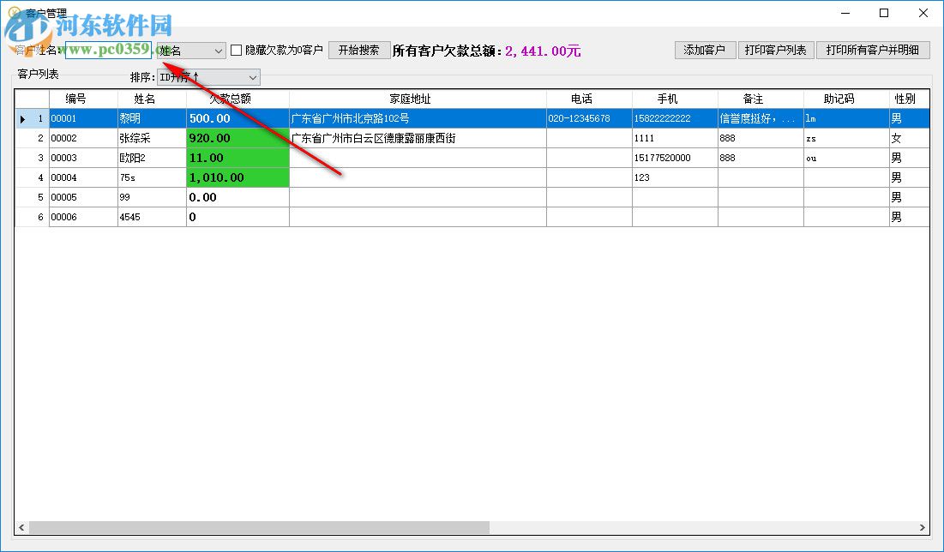Viewport: 944px width, 552px height.
Task: Click the customer ID cell 00001
Action: tap(83, 118)
